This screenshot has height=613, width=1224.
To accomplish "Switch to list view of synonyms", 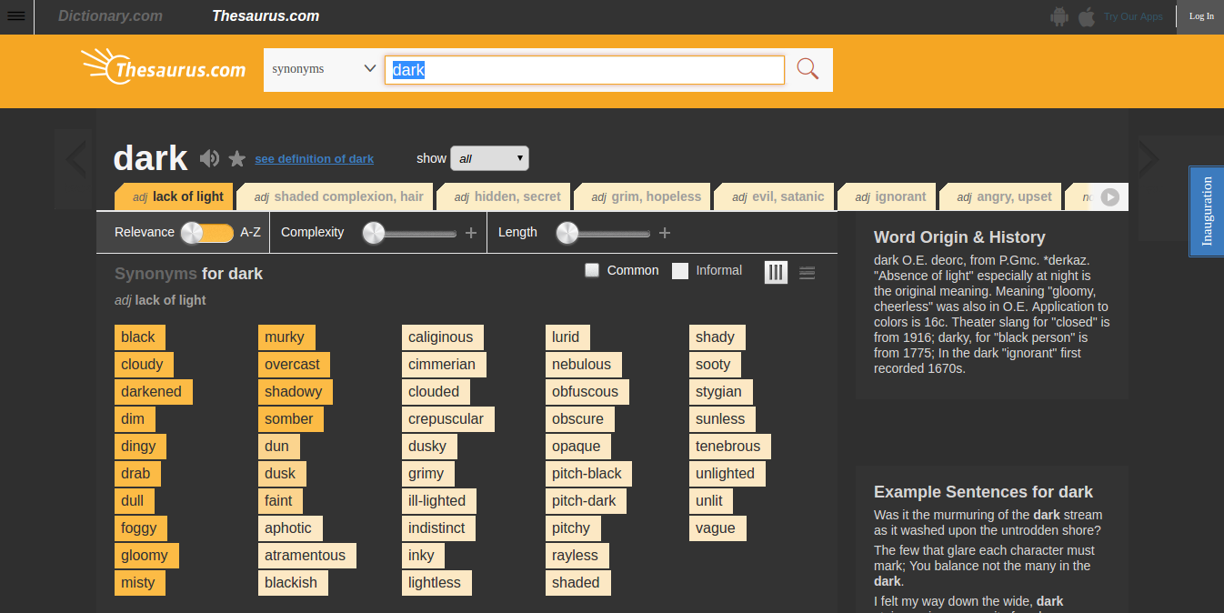I will (808, 272).
